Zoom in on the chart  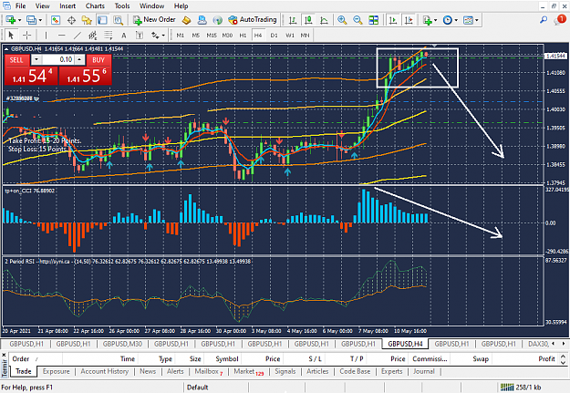(342, 20)
